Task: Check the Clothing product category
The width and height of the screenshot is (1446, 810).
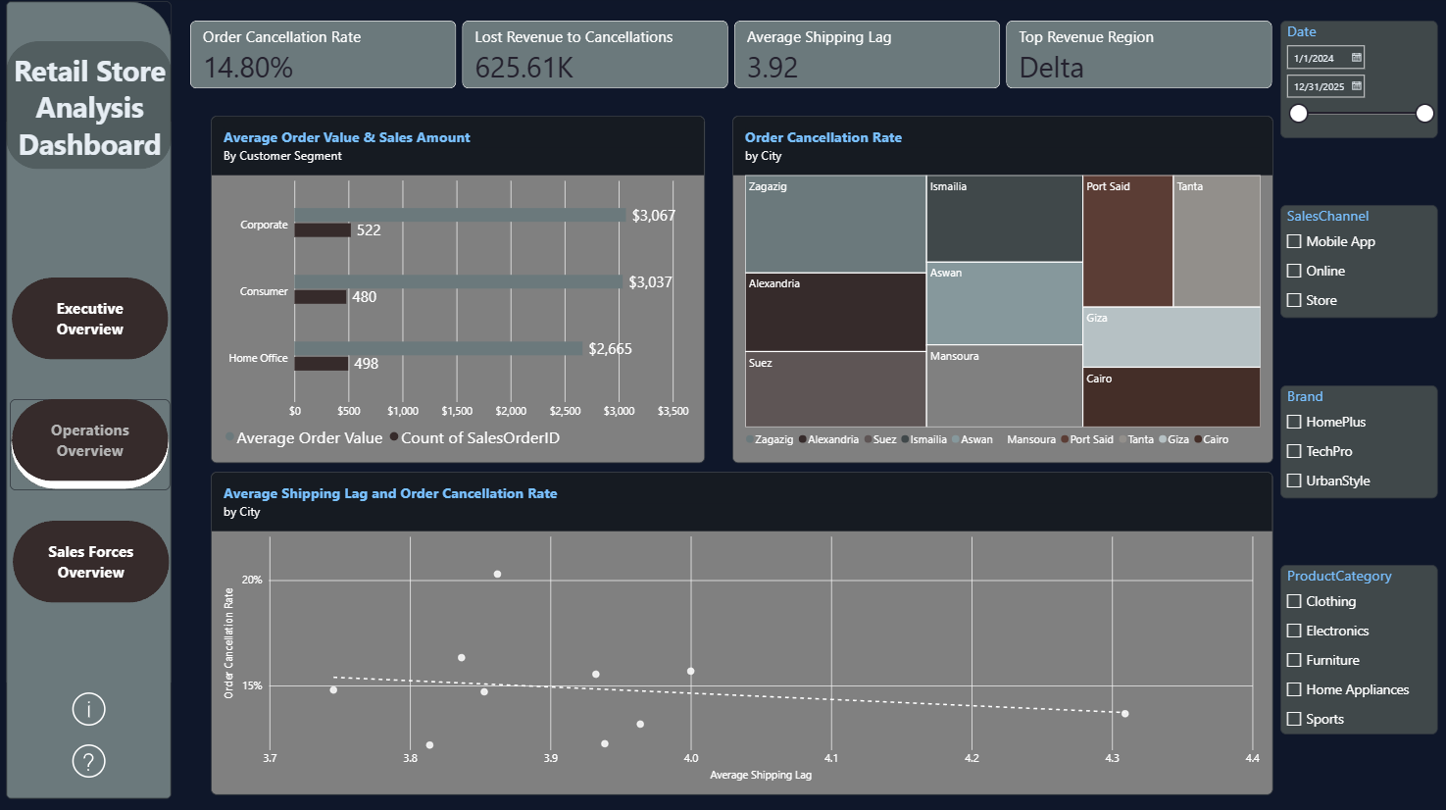Action: pos(1294,601)
